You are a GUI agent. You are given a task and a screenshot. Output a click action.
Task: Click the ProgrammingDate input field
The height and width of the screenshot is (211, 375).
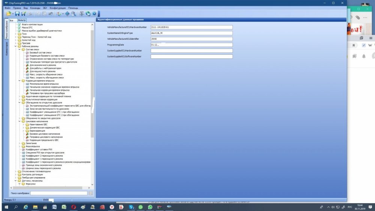coord(192,45)
